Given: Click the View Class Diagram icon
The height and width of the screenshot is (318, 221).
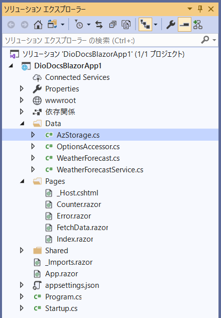Looking at the screenshot, I should pyautogui.click(x=198, y=25).
